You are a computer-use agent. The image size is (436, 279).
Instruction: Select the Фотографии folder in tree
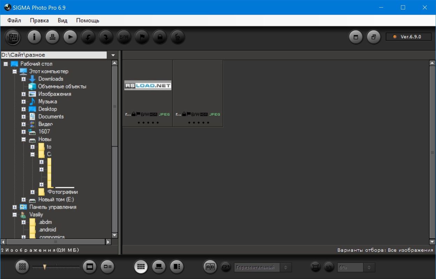(x=63, y=192)
